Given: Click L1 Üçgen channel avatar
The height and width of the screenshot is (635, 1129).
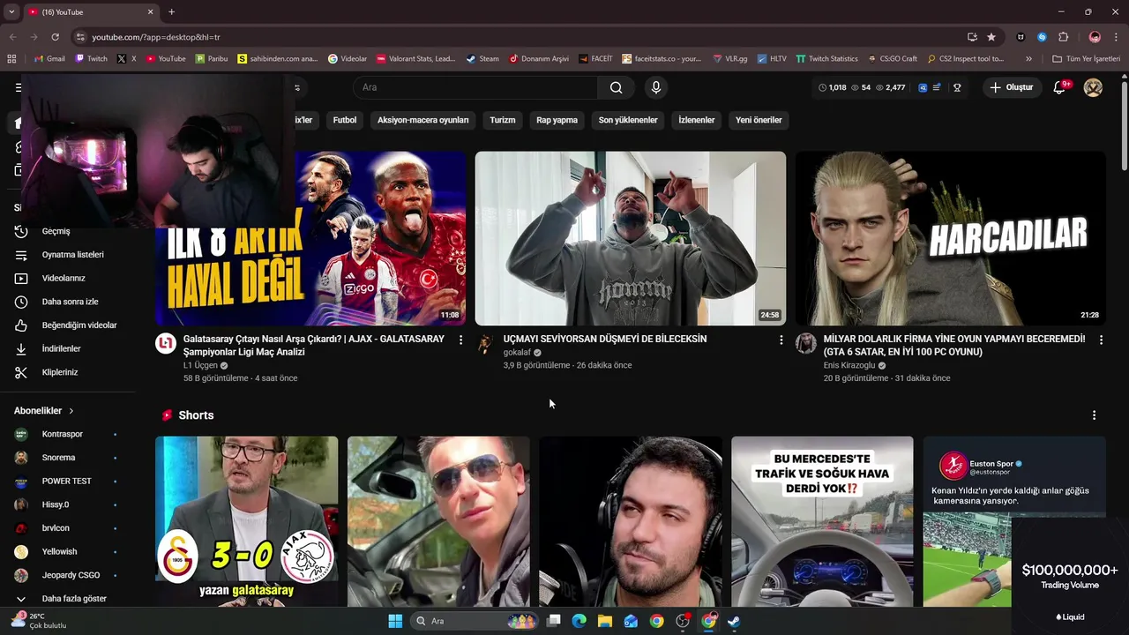Looking at the screenshot, I should tap(166, 343).
